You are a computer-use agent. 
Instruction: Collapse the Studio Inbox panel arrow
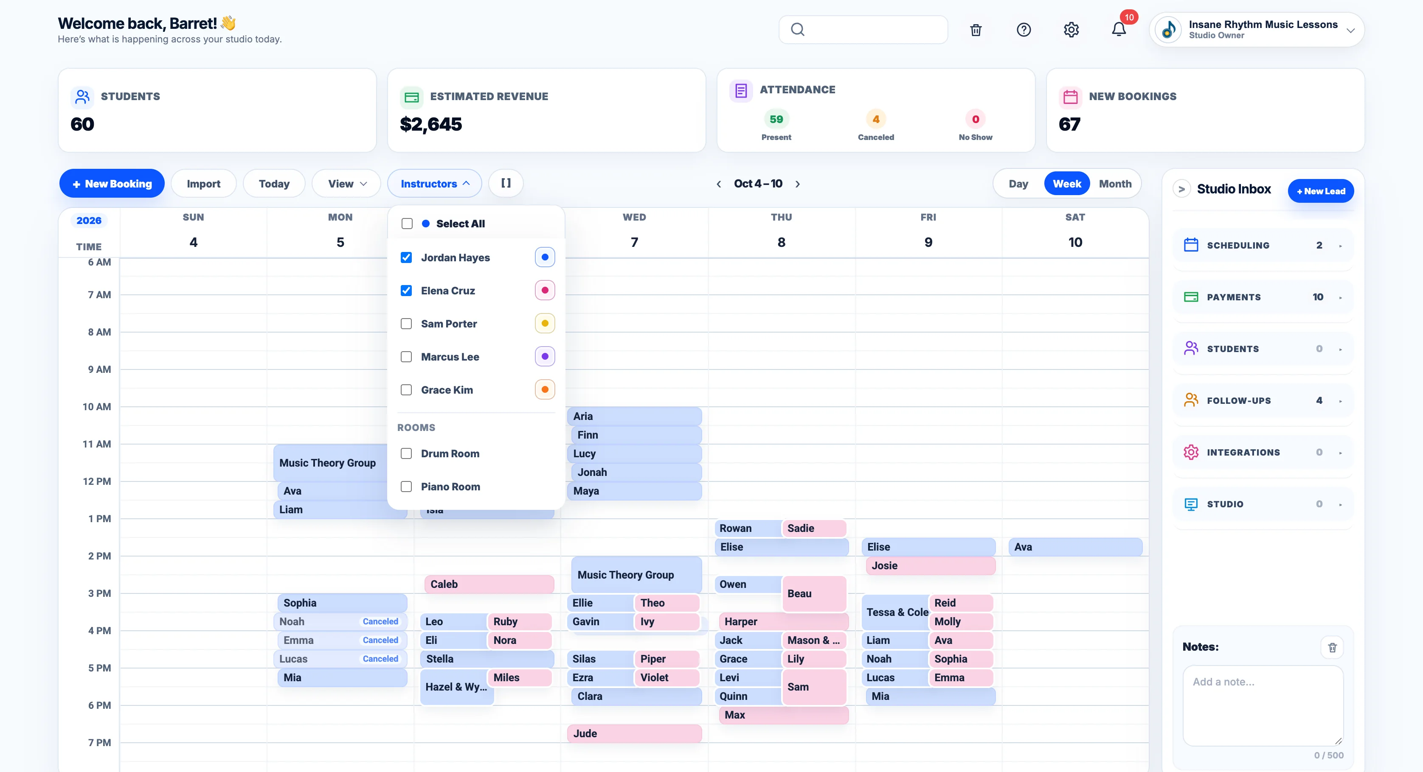click(x=1181, y=189)
